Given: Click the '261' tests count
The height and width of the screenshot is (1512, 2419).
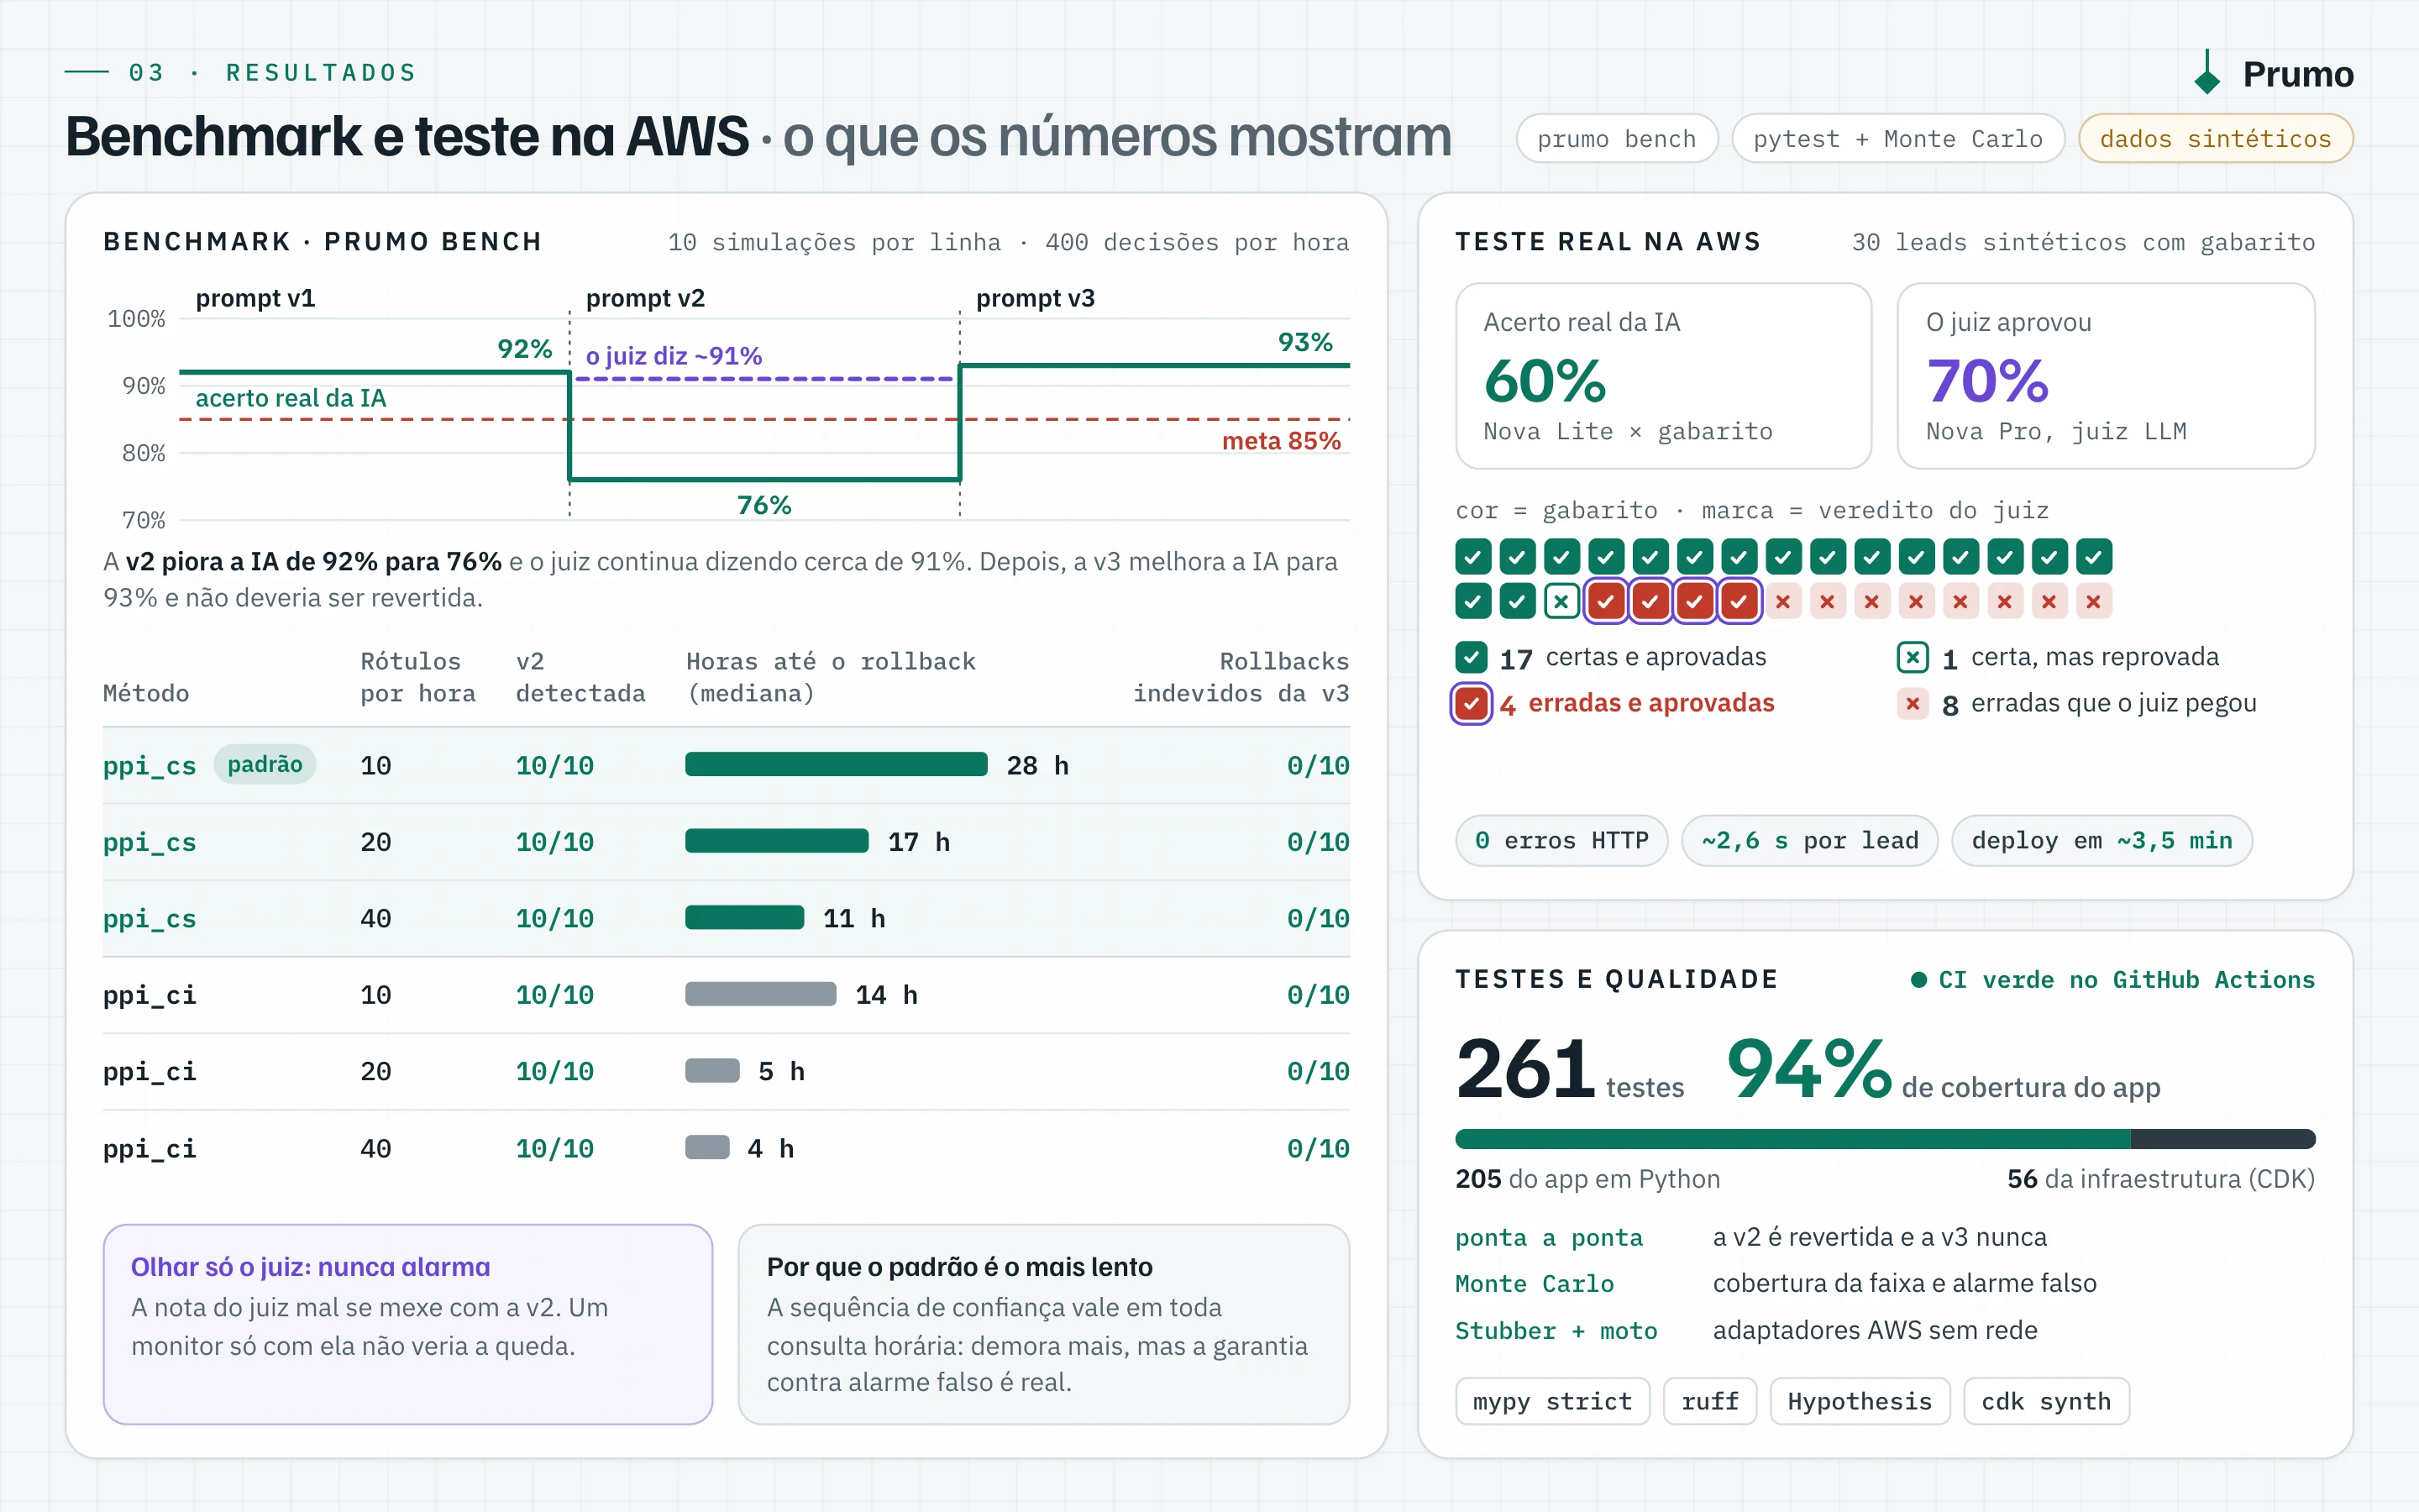Looking at the screenshot, I should [x=1525, y=1069].
